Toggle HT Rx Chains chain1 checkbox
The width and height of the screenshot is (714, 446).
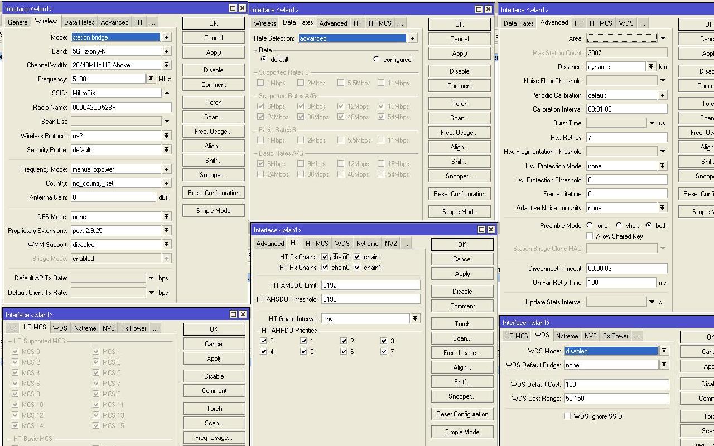357,268
